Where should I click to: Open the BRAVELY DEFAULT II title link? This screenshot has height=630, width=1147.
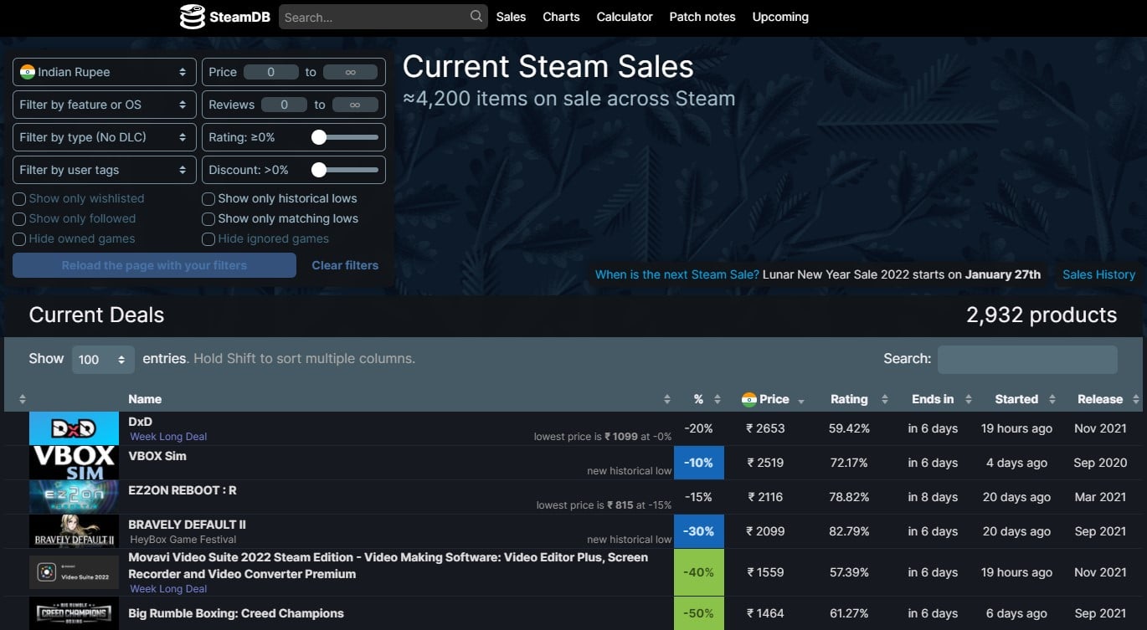(x=187, y=525)
